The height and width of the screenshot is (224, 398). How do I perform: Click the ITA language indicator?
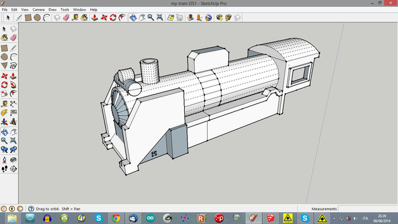pyautogui.click(x=365, y=218)
